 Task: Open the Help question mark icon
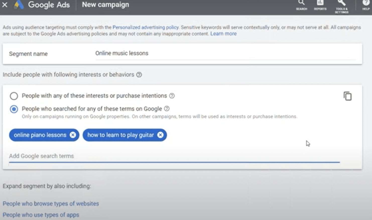point(366,5)
